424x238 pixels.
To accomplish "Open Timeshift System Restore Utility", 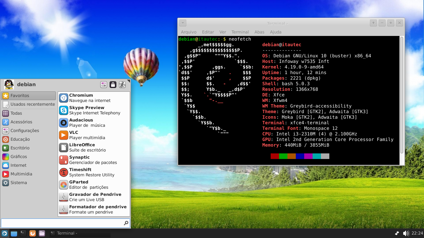I will [94, 172].
